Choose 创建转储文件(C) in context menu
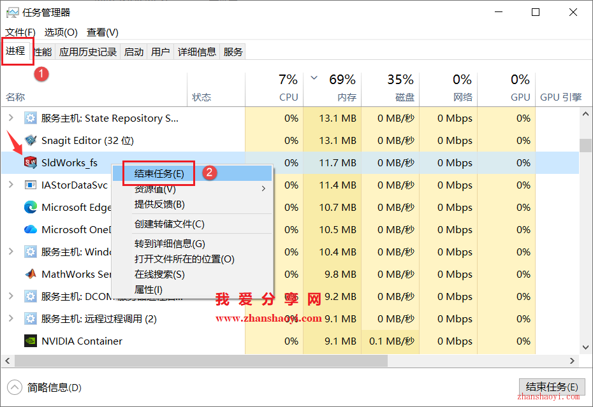Screen dimensions: 593x407 (192, 224)
